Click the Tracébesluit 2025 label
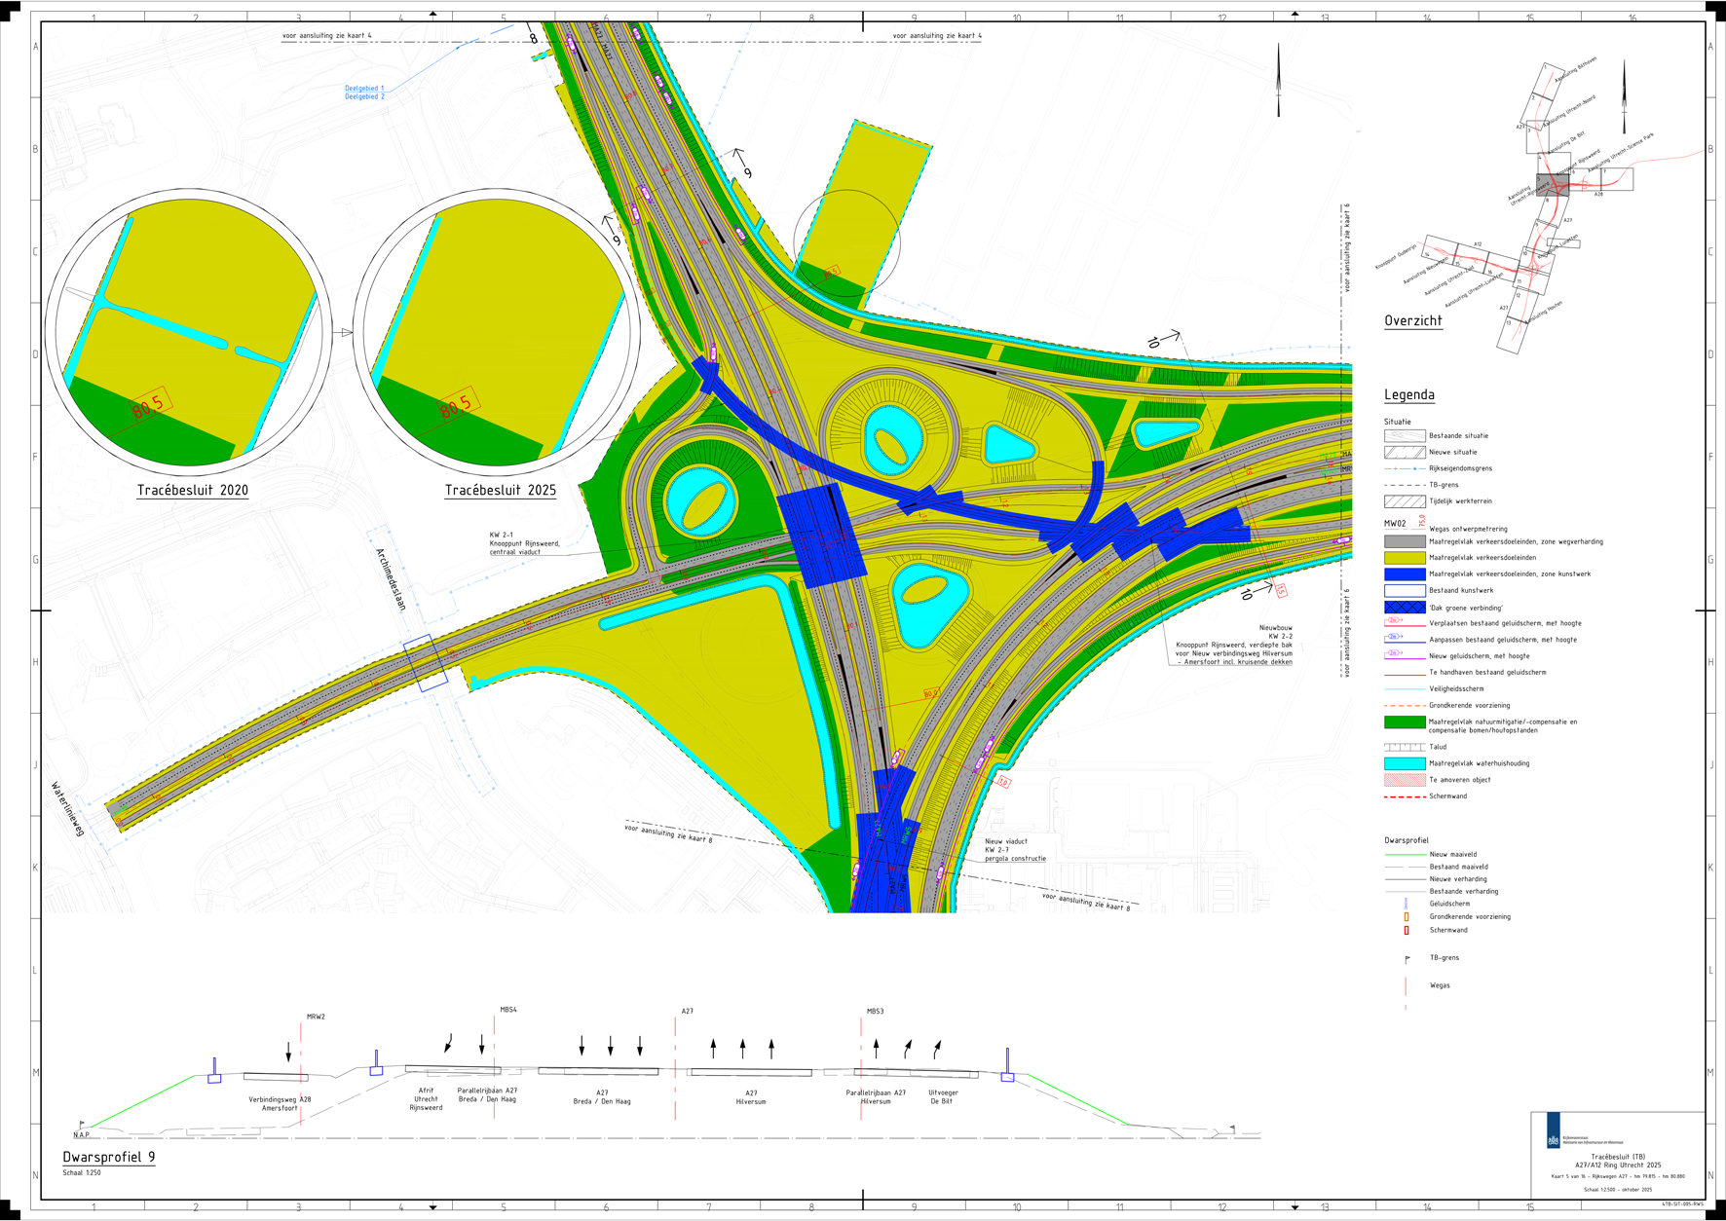The width and height of the screenshot is (1726, 1221). point(500,491)
